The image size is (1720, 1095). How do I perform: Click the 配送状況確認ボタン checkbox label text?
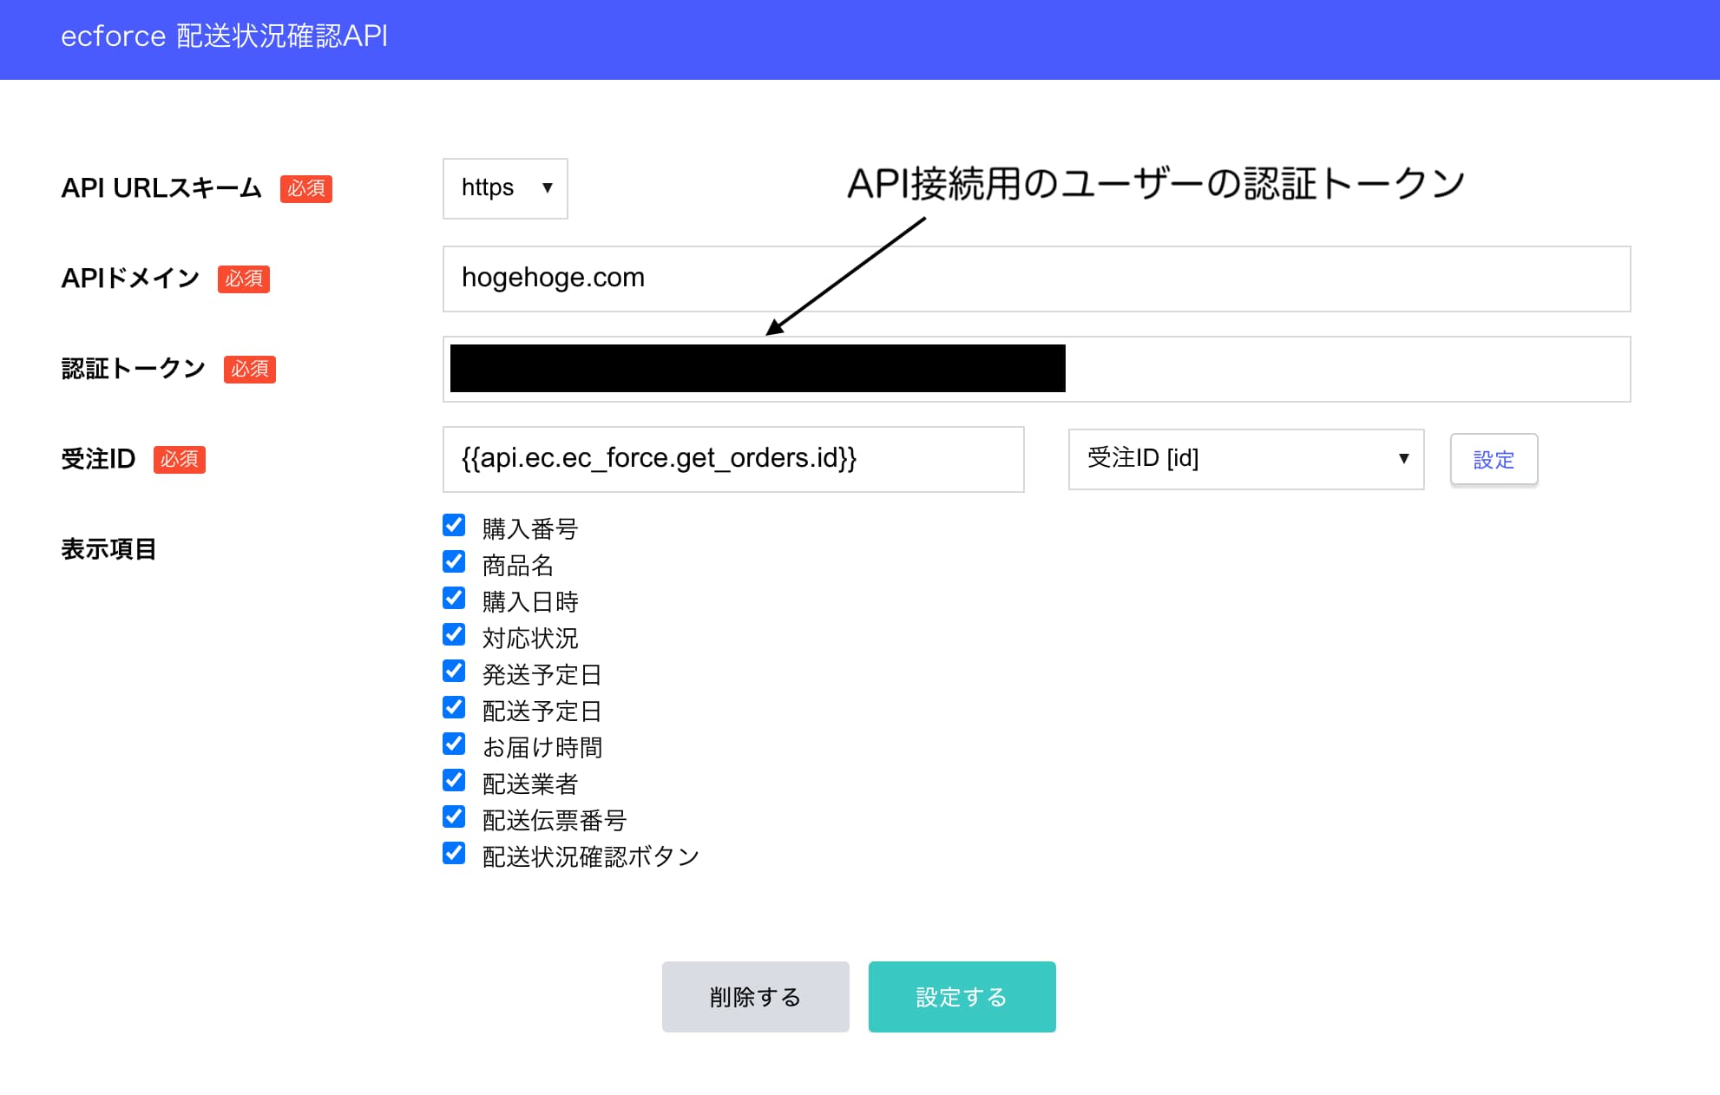point(591,857)
